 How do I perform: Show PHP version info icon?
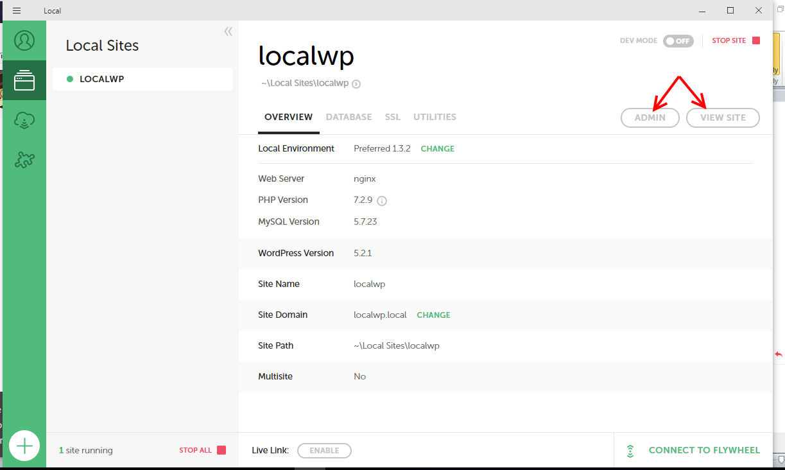[382, 200]
